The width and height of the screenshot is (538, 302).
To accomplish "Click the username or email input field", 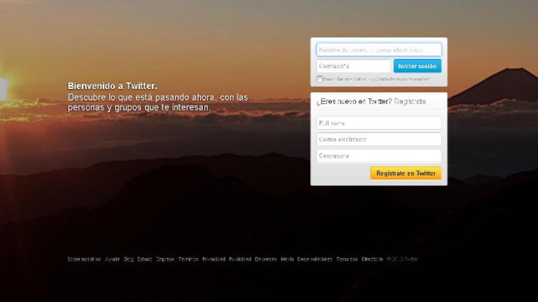I will tap(378, 49).
